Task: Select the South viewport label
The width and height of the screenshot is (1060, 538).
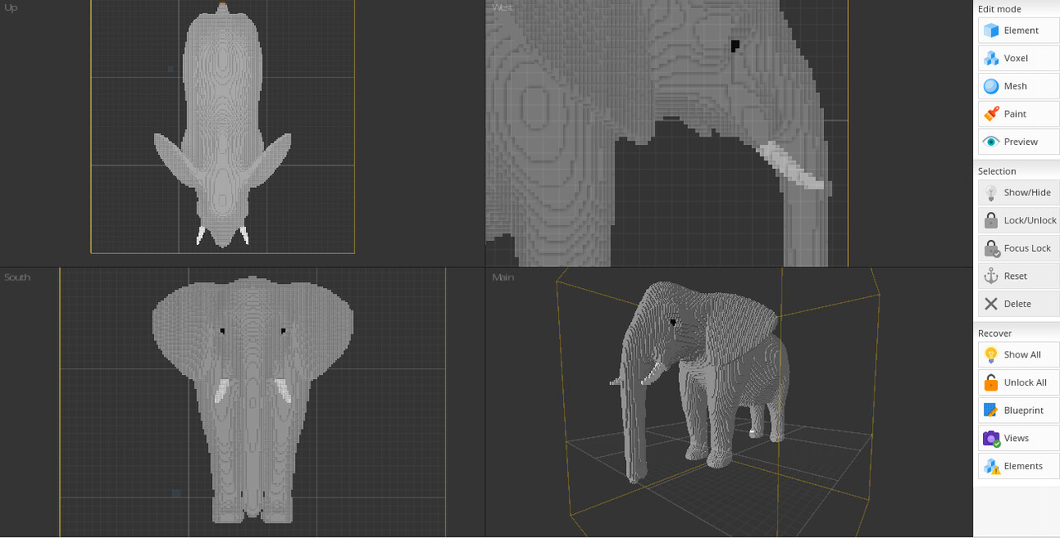Action: coord(17,277)
